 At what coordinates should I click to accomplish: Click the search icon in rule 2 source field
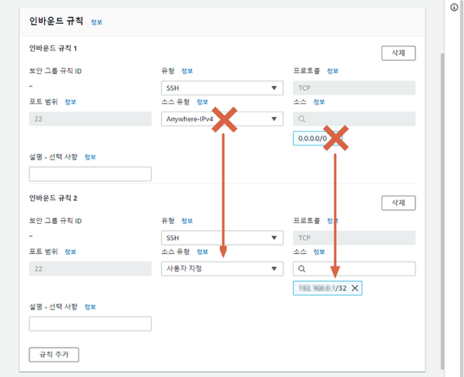302,268
